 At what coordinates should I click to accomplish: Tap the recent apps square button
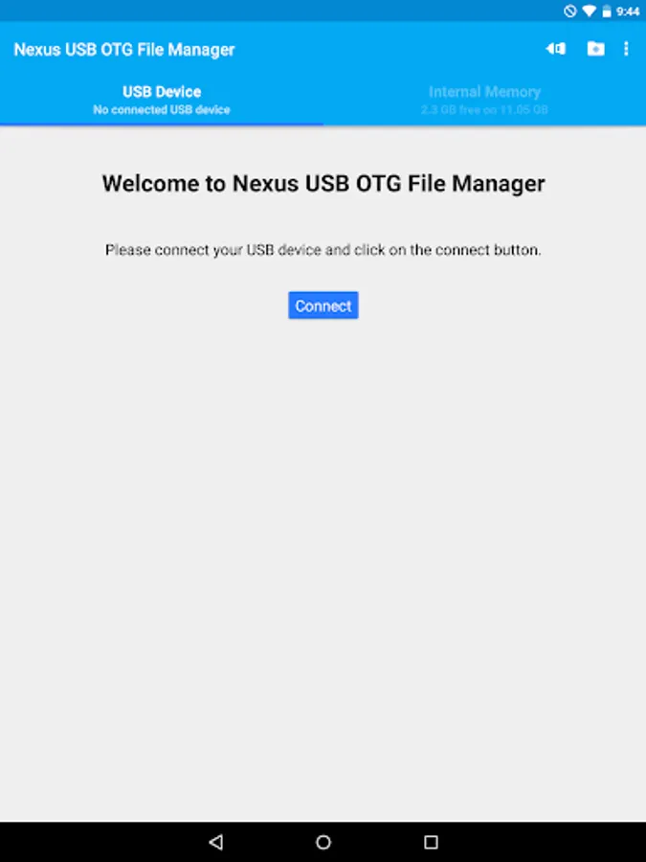(x=432, y=842)
